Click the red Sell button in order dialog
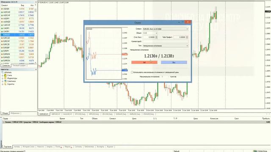The image size is (271, 152). (144, 62)
